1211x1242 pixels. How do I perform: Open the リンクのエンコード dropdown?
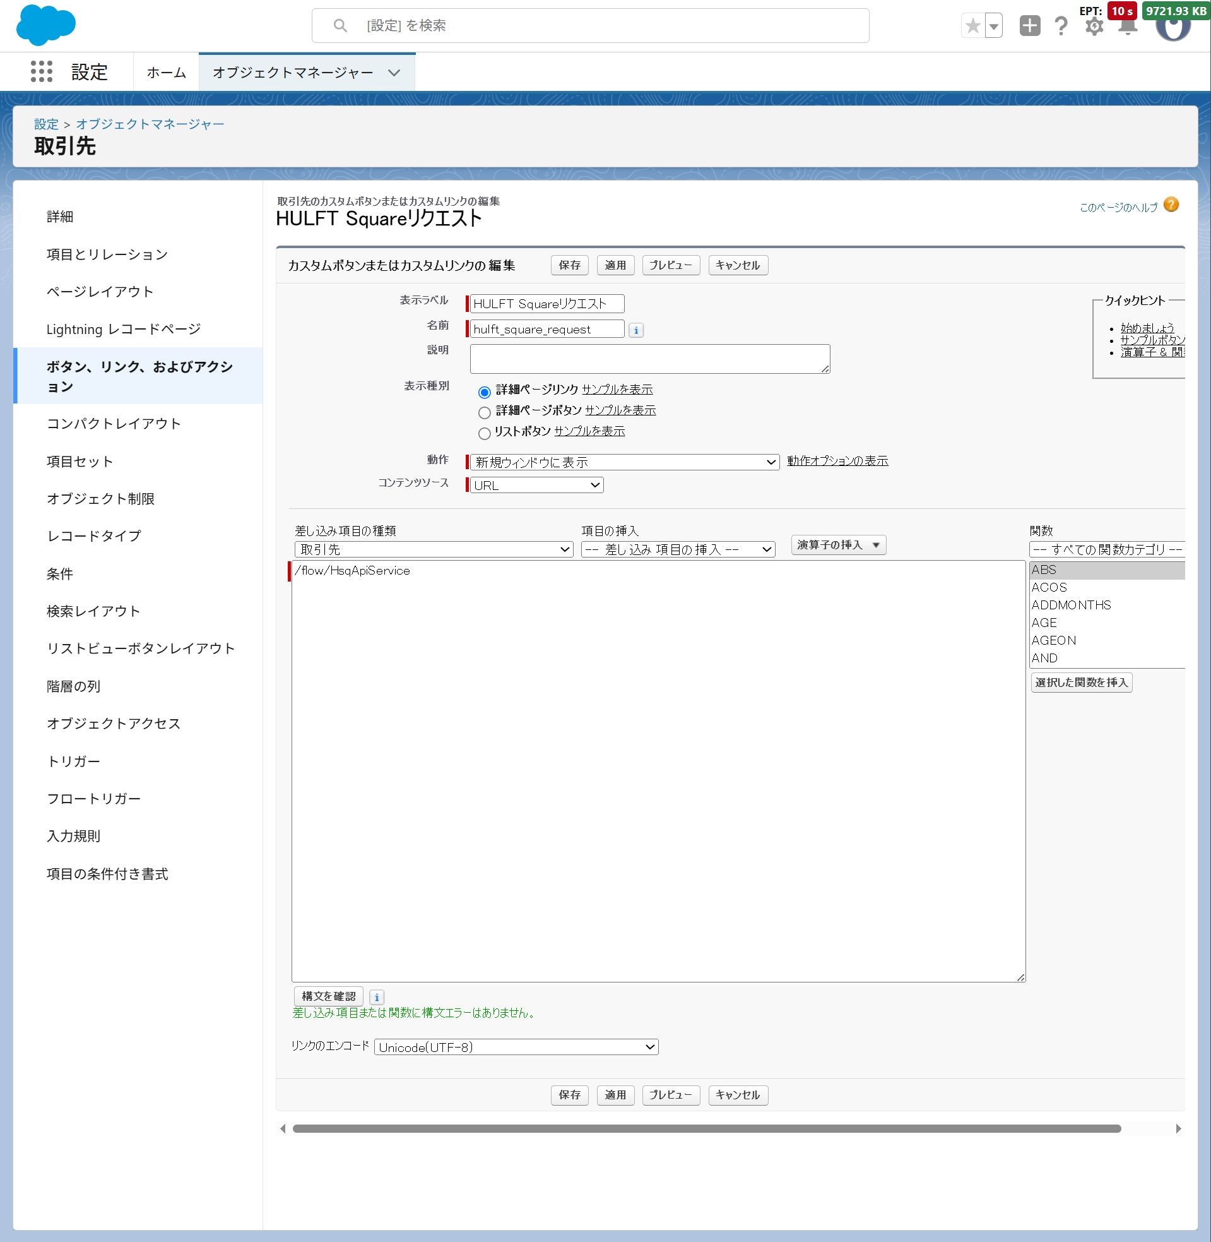point(516,1047)
